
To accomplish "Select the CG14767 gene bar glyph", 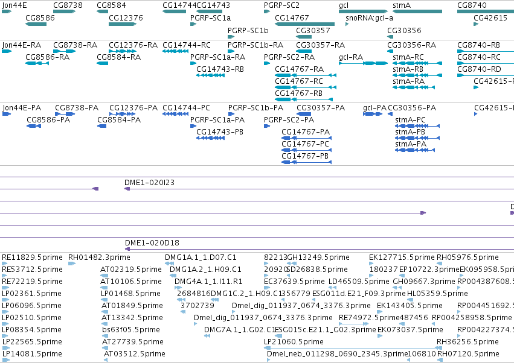I will (x=304, y=24).
